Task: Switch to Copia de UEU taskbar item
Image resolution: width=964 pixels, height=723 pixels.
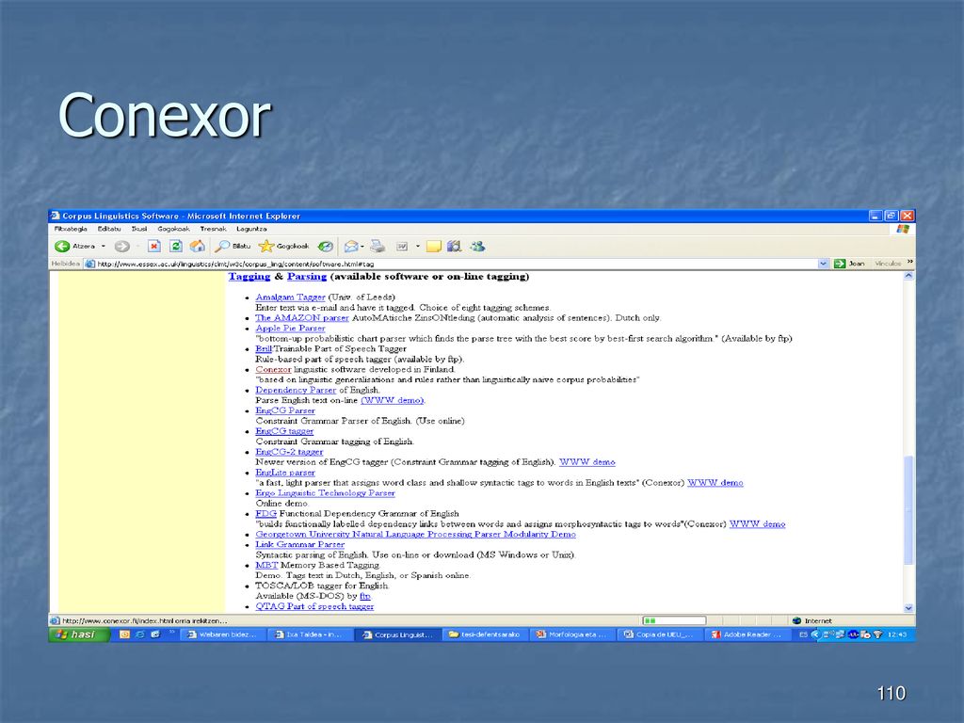Action: pos(659,635)
